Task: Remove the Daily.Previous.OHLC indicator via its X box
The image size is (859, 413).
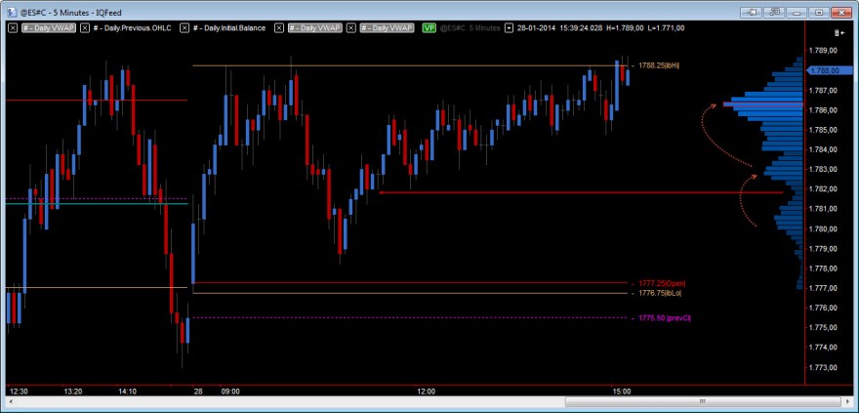Action: (x=84, y=28)
